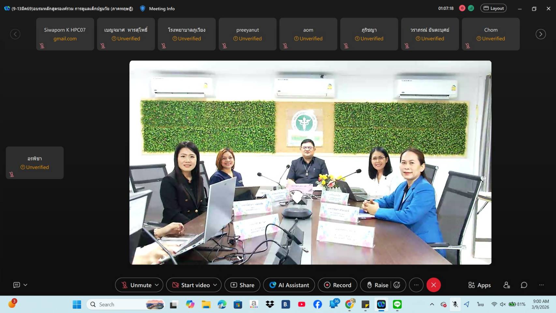This screenshot has height=313, width=556.
Task: Expand the Unmute audio options arrow
Action: click(157, 285)
